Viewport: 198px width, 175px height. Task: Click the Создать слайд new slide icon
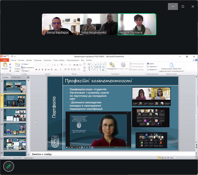pyautogui.click(x=17, y=65)
